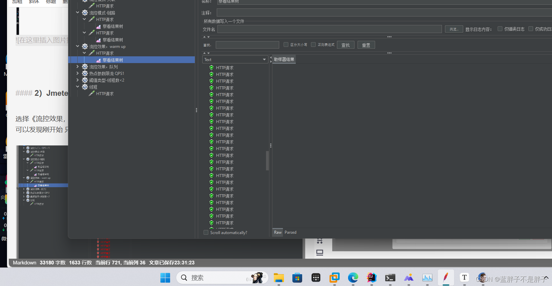Switch to 取样器结果 tab
The image size is (552, 286).
point(284,59)
